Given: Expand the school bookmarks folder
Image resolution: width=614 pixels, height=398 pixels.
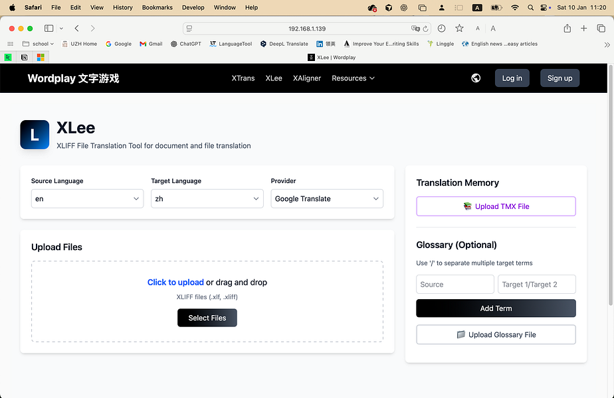Looking at the screenshot, I should pos(38,44).
